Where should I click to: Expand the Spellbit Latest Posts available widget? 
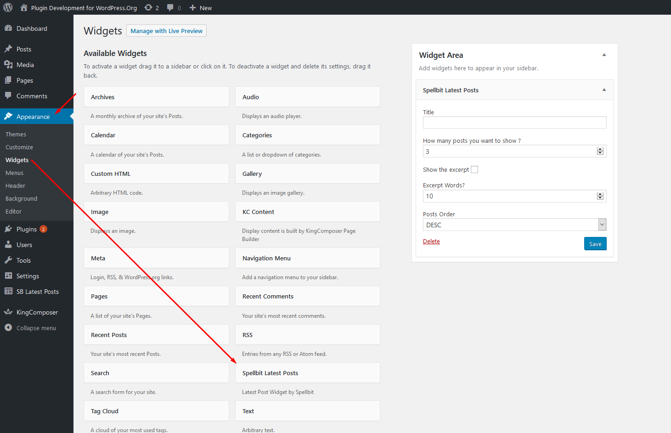point(308,373)
